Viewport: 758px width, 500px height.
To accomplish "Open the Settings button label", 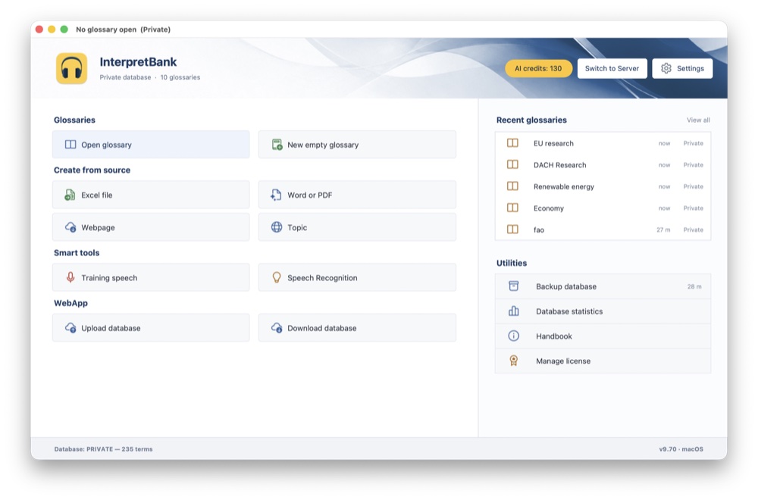I will point(691,69).
